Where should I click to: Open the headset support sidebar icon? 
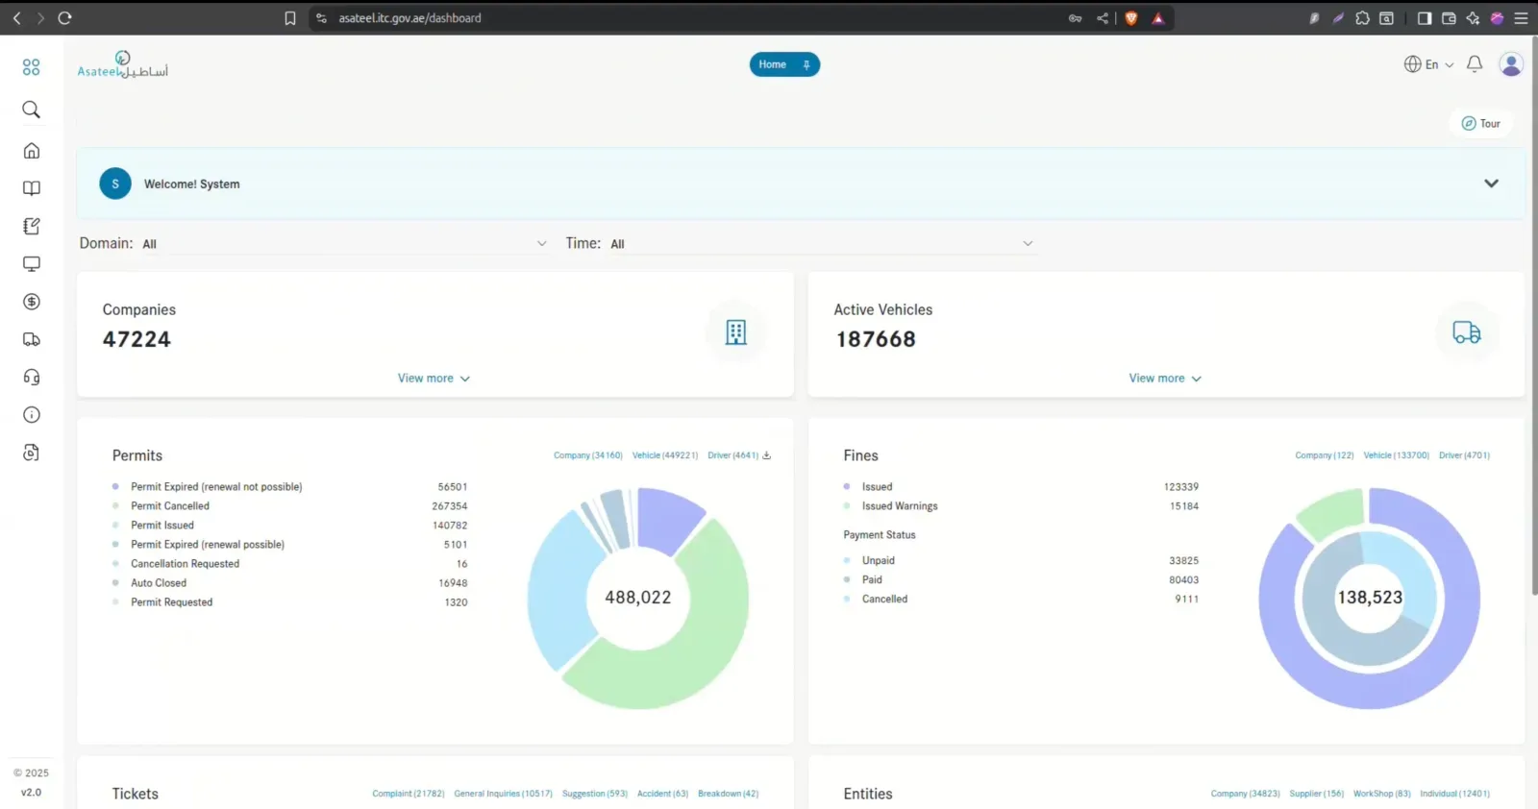pos(31,378)
